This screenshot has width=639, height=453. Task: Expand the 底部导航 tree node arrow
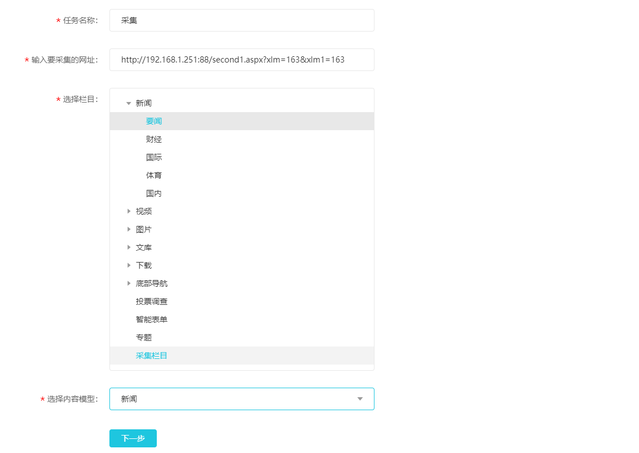pos(129,283)
